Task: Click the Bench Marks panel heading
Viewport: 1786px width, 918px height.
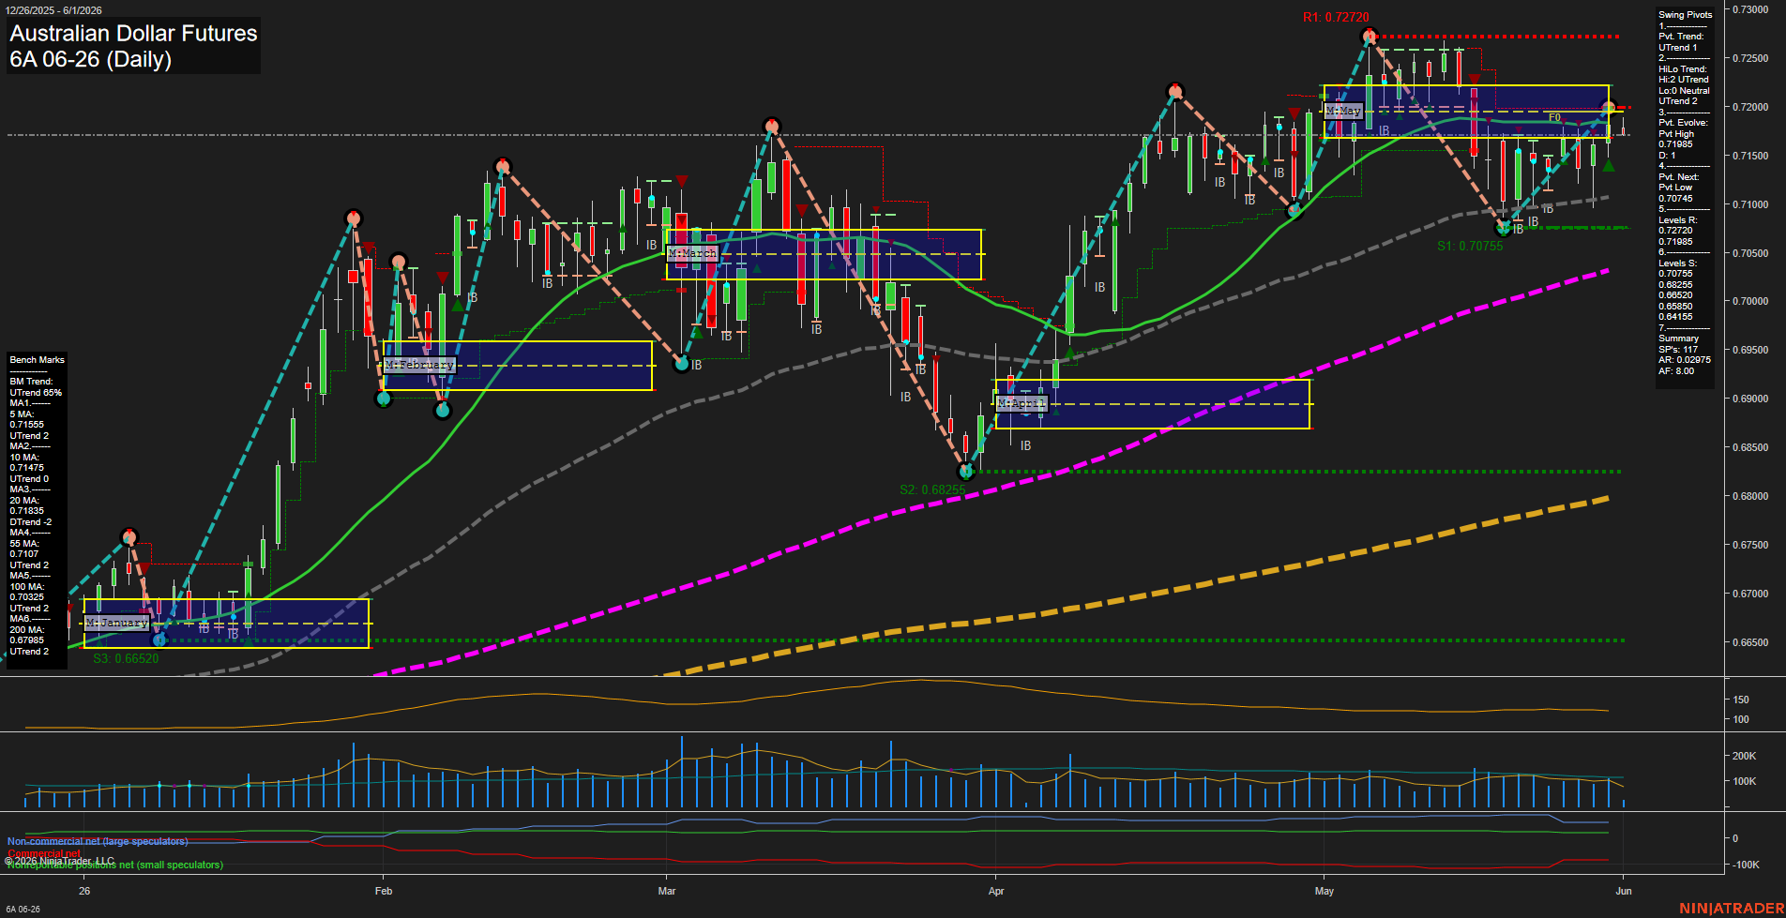Action: point(38,360)
